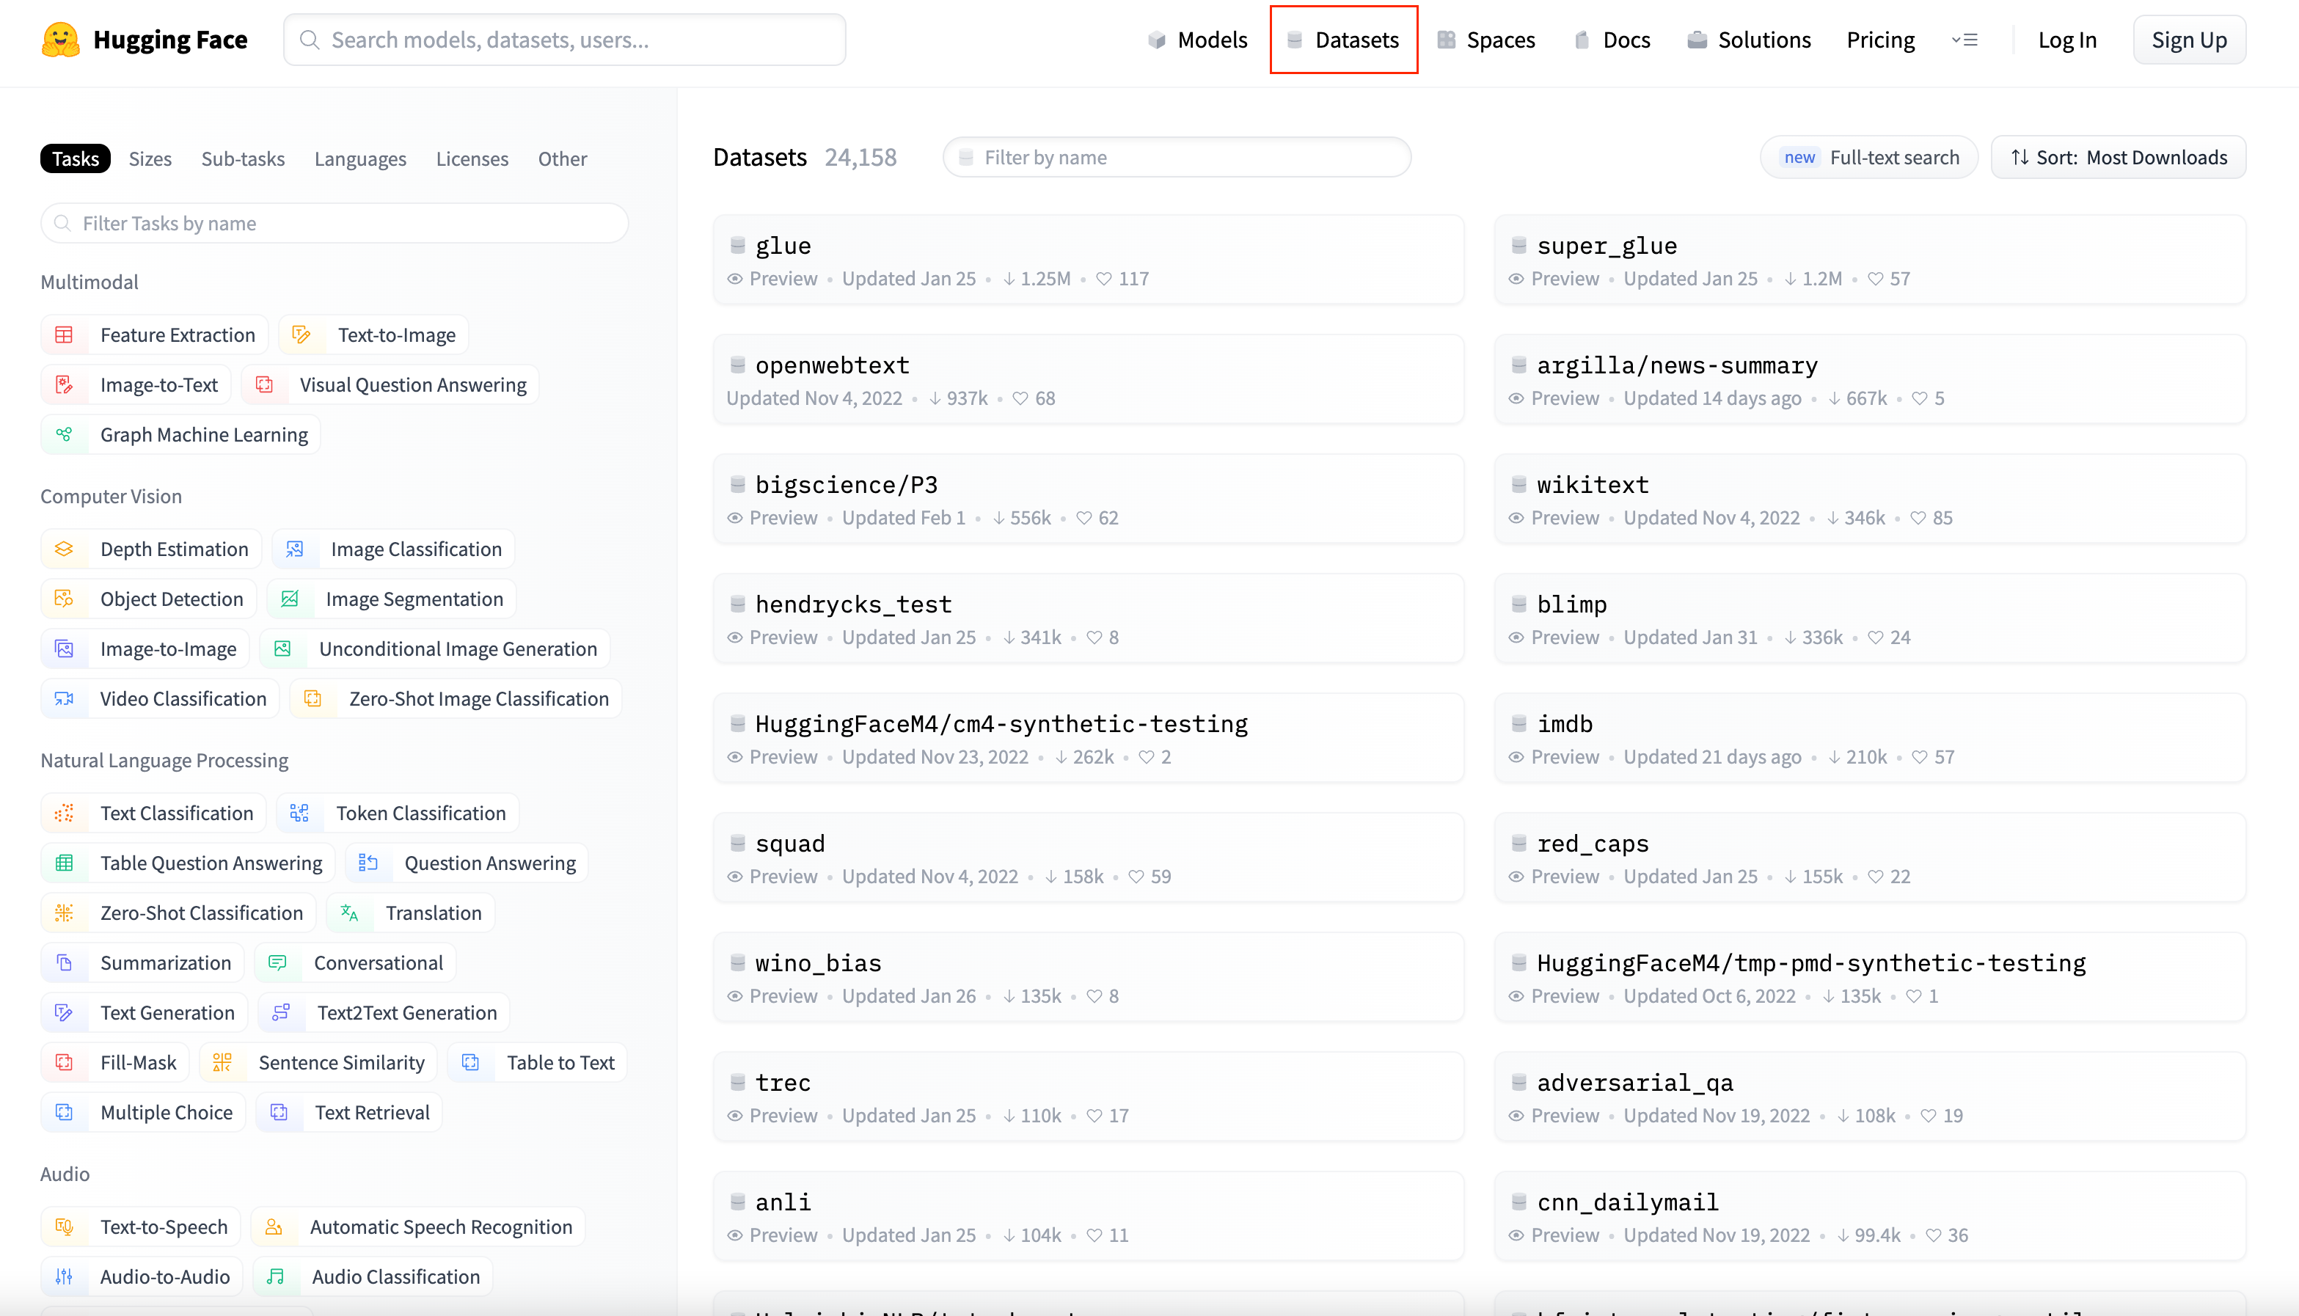This screenshot has width=2299, height=1316.
Task: Select the Feature Extraction task icon
Action: [64, 335]
